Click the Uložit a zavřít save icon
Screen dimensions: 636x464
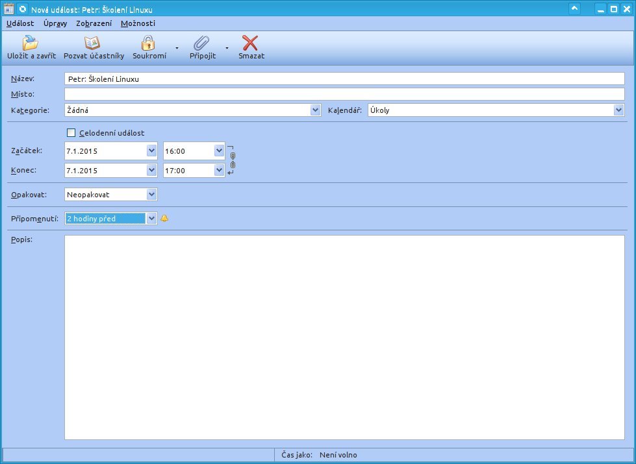coord(30,43)
